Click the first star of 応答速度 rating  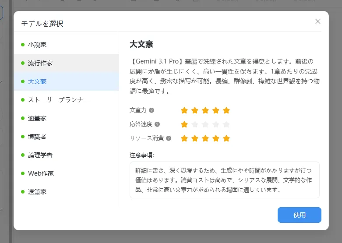184,124
